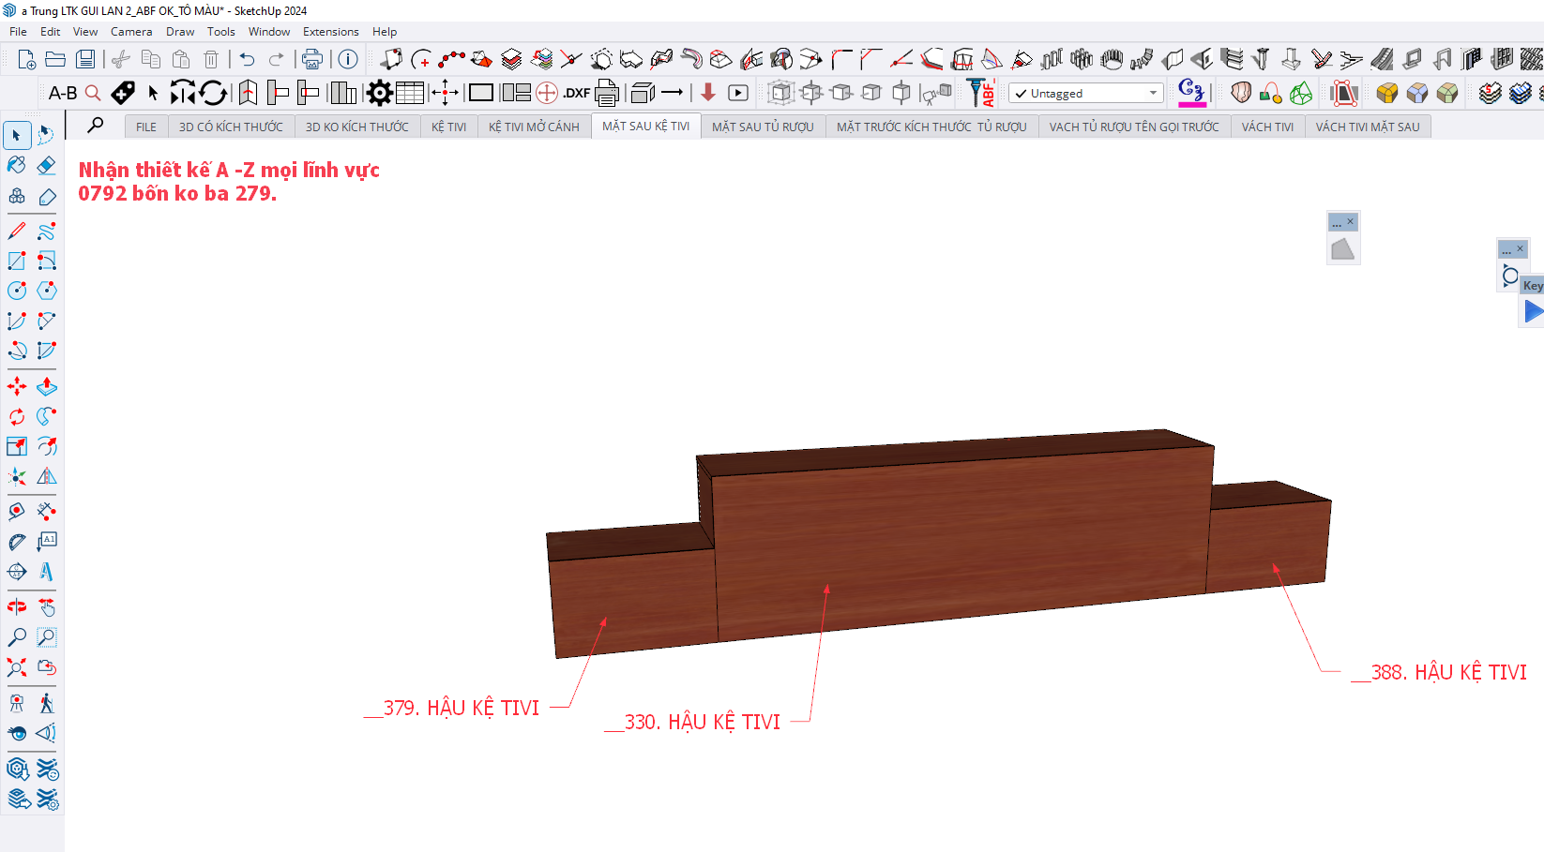The image size is (1544, 852).
Task: Expand the gray shape tray's dots menu
Action: point(1337,223)
